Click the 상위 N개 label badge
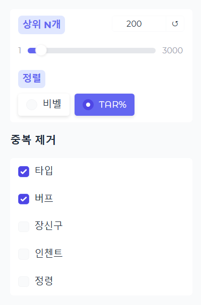The height and width of the screenshot is (305, 201). click(41, 25)
